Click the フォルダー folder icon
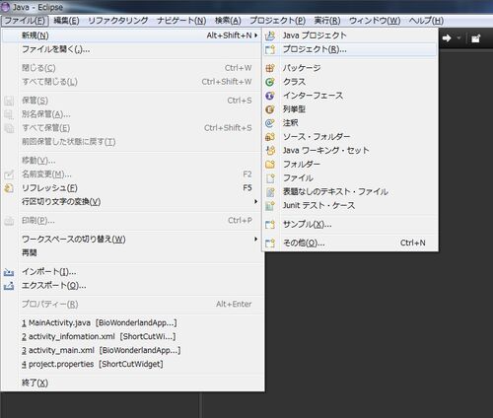The width and height of the screenshot is (493, 418). 270,164
